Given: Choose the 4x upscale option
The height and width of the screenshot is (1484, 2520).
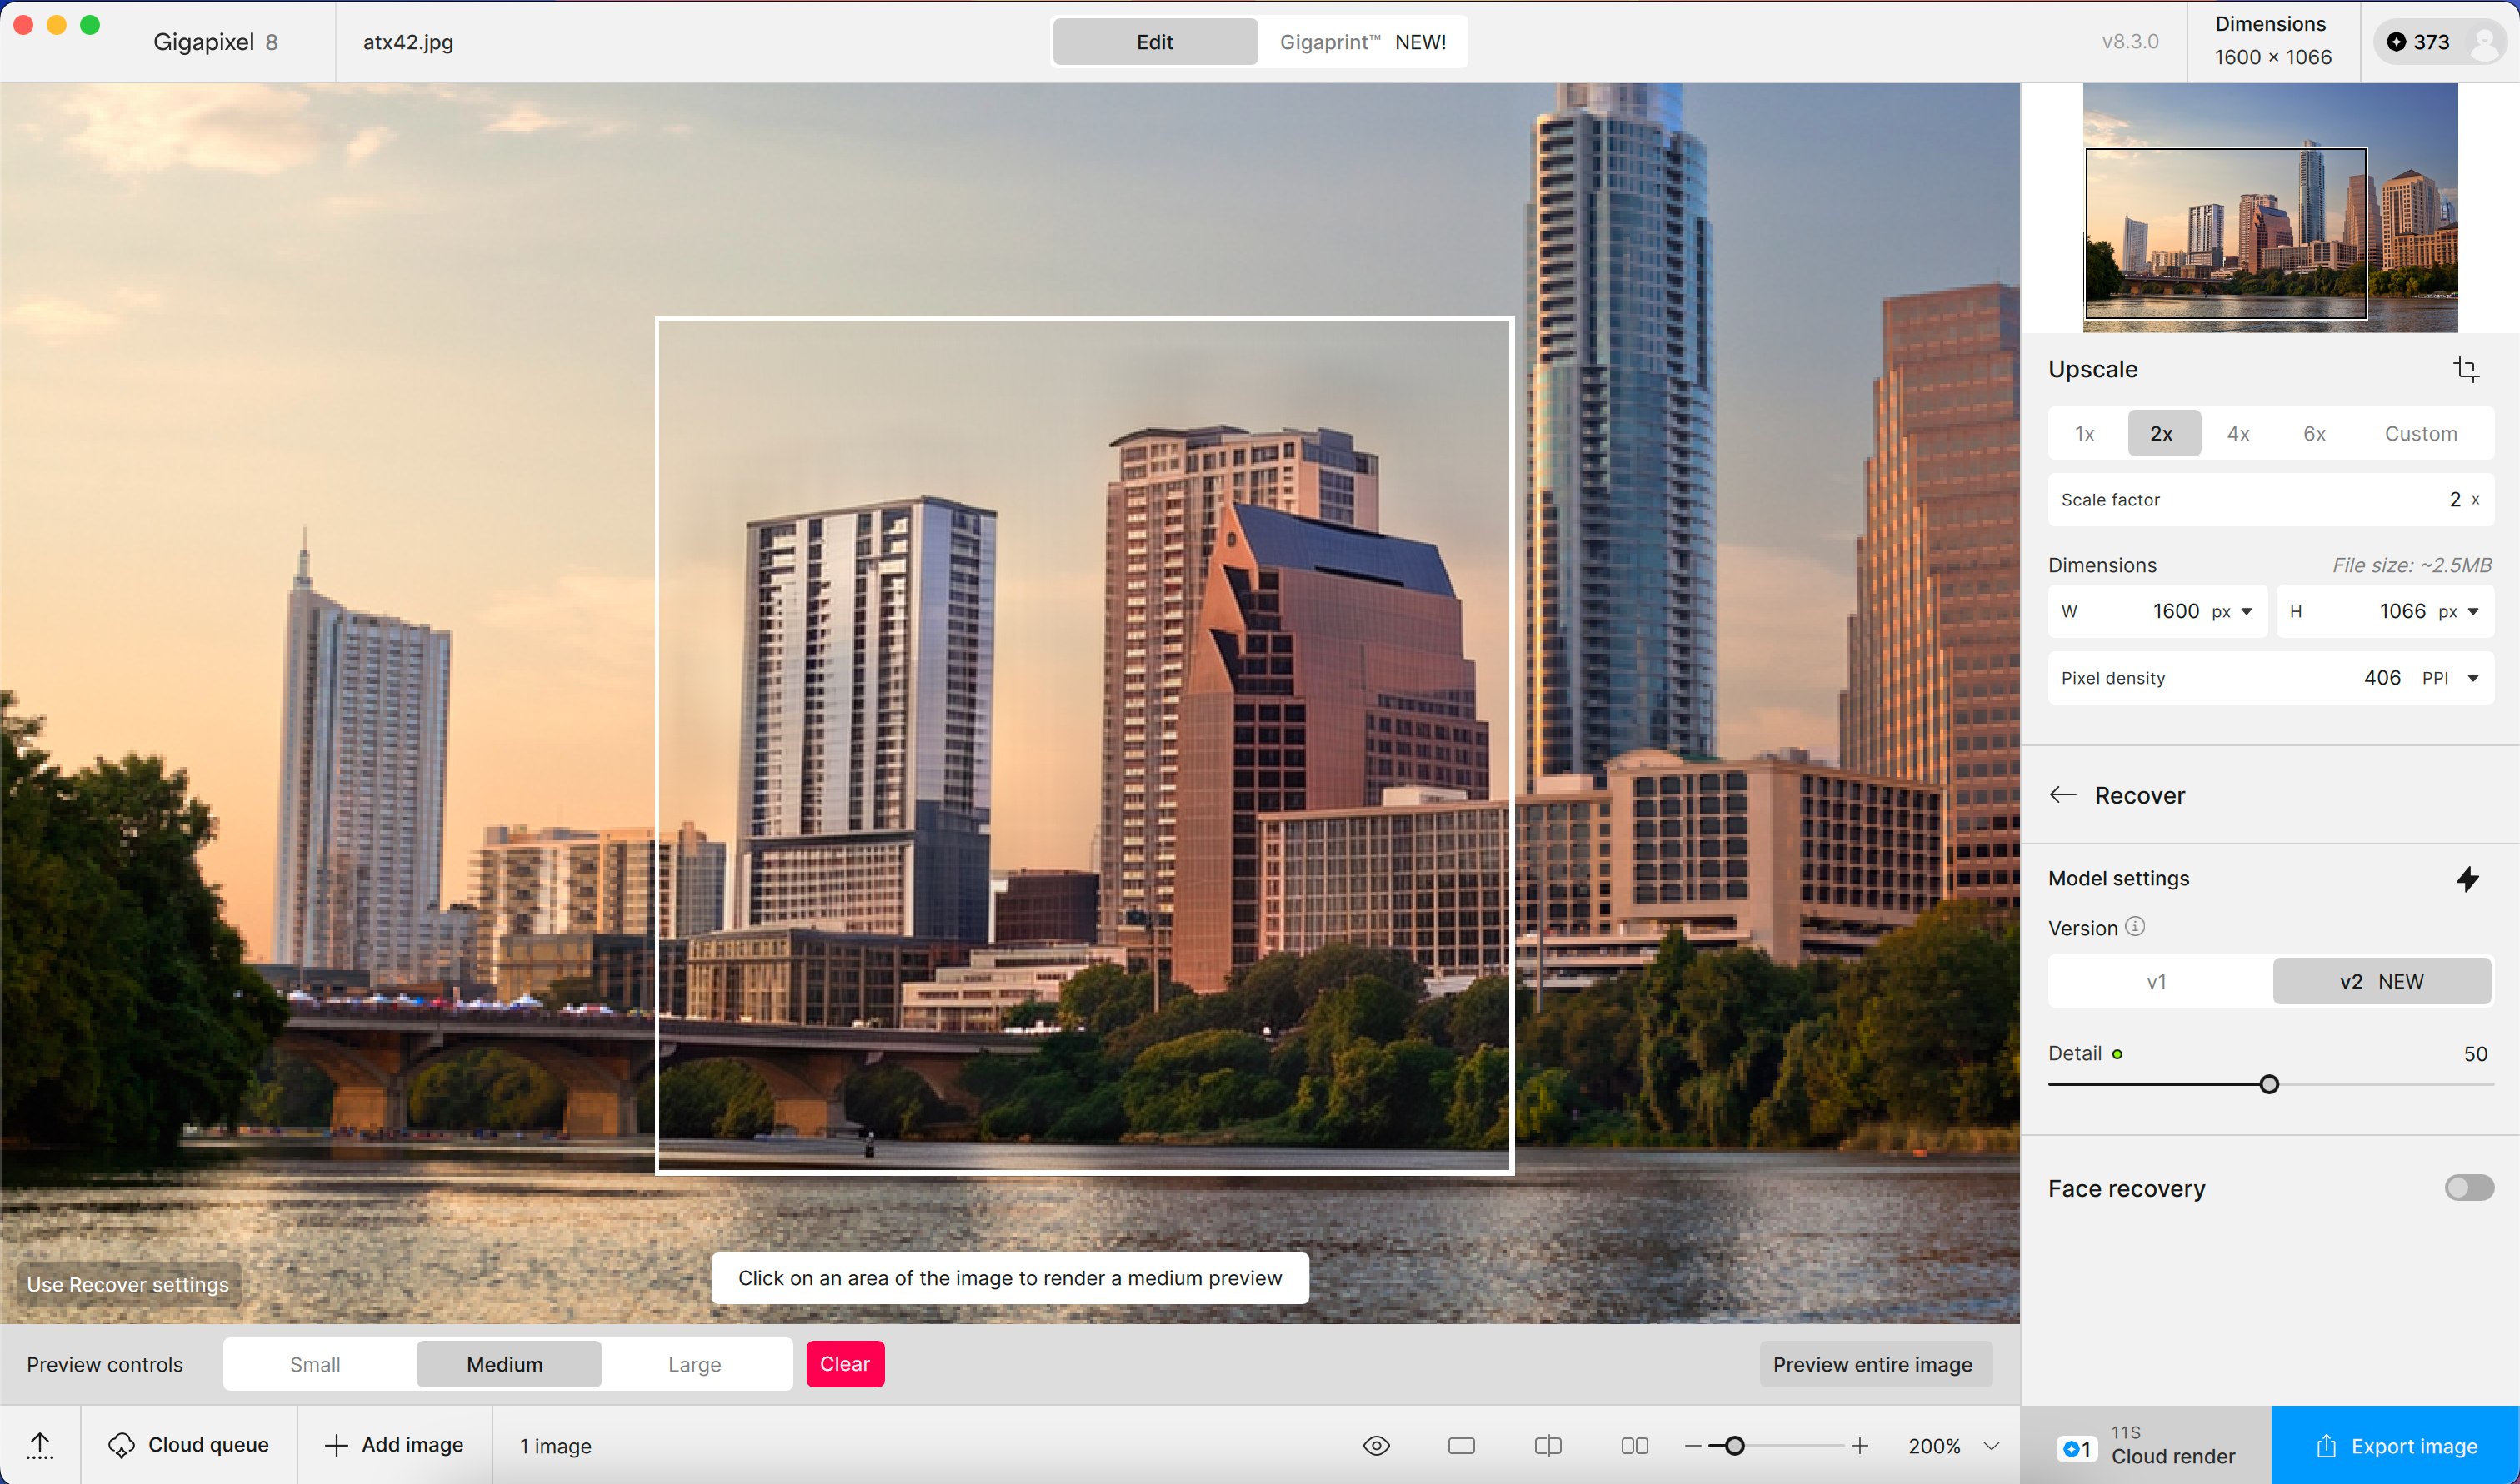Looking at the screenshot, I should point(2237,434).
